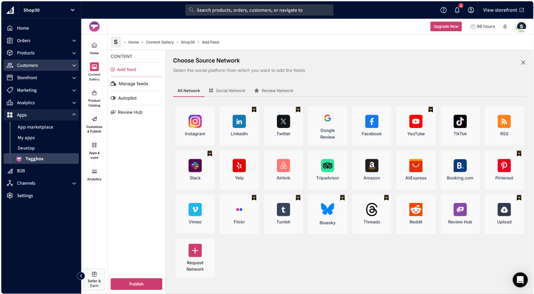Expand the Orders menu
Viewport: 534px width, 294px height.
click(41, 41)
